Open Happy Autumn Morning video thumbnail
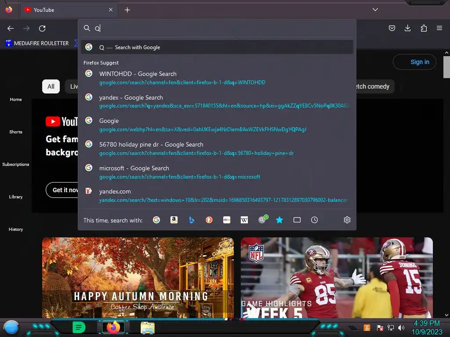 point(138,278)
